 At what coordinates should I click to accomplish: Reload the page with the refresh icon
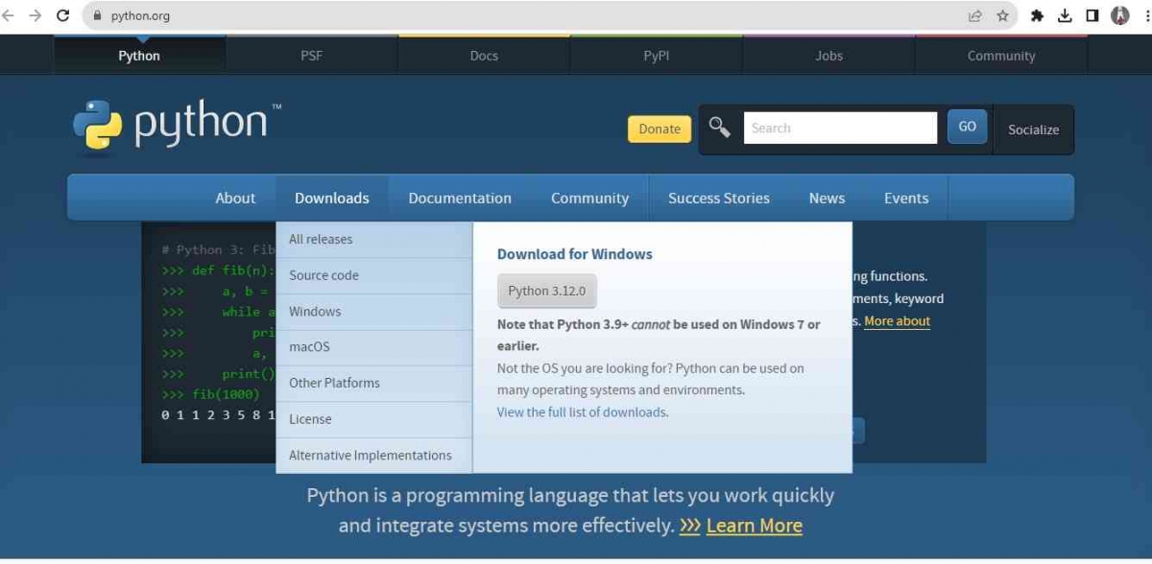(62, 15)
